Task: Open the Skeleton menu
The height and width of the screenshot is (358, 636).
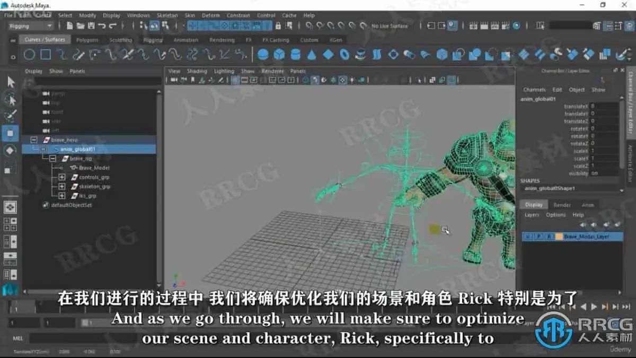Action: tap(167, 15)
